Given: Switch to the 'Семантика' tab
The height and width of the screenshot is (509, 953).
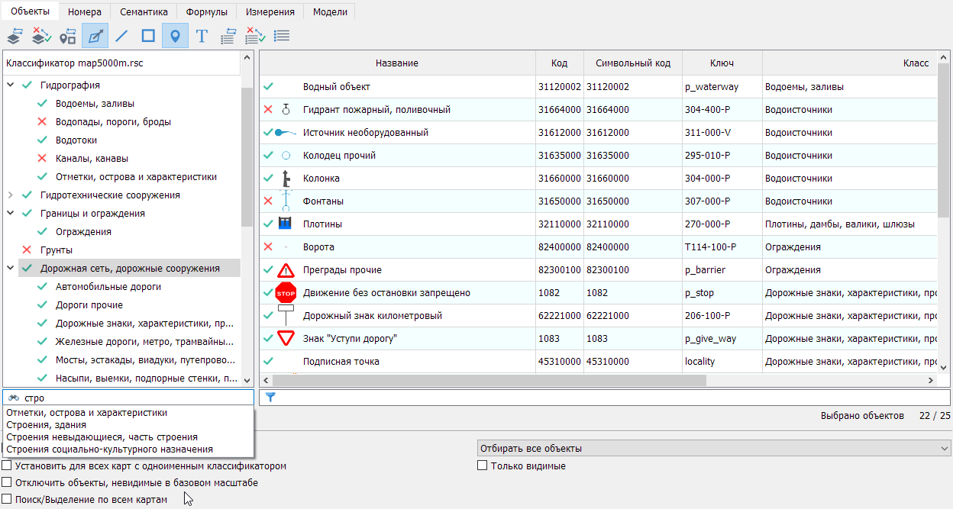Looking at the screenshot, I should tap(144, 11).
